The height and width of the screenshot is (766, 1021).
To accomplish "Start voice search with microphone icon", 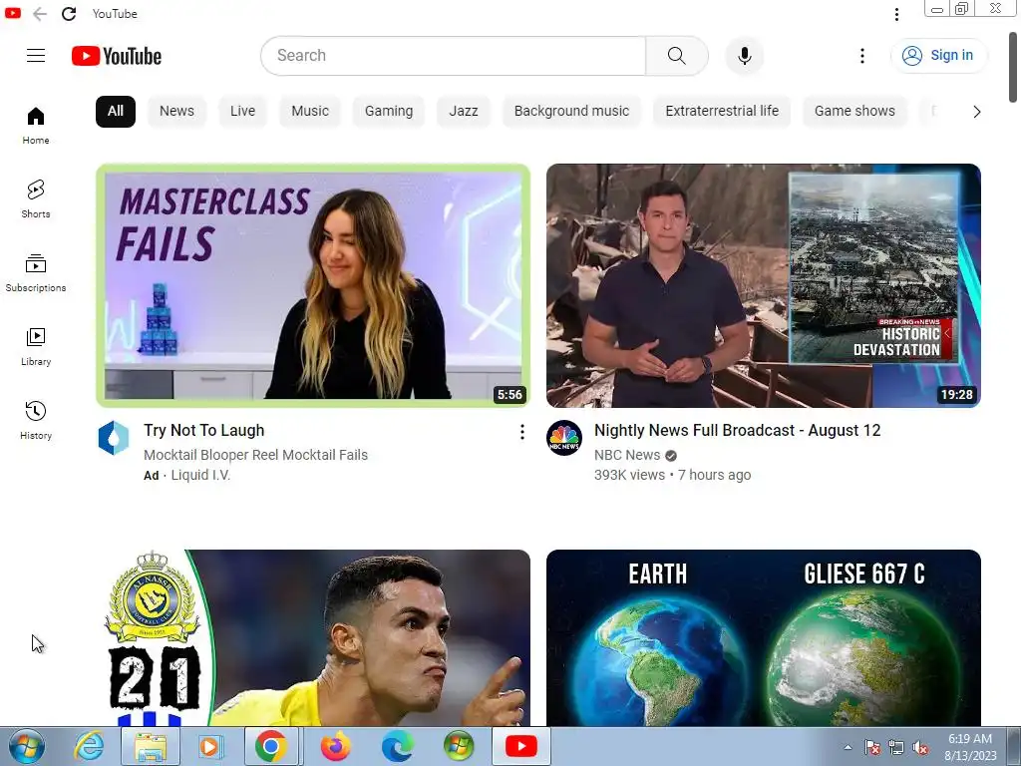I will pyautogui.click(x=744, y=56).
